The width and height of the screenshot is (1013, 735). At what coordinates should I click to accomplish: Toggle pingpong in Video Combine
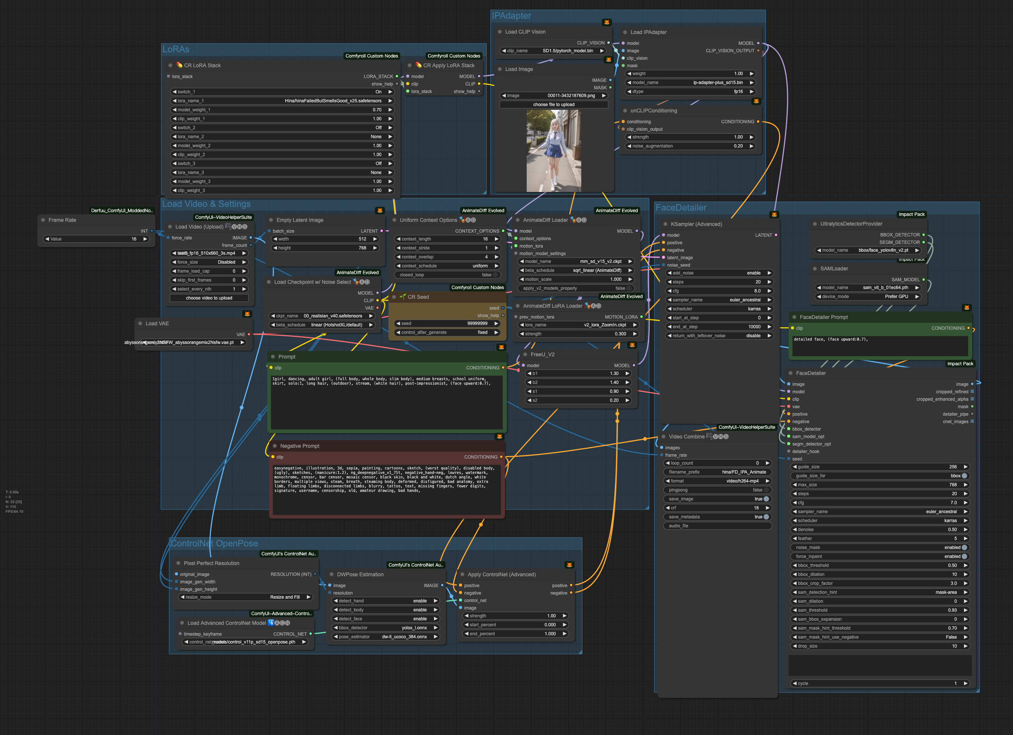(x=766, y=490)
